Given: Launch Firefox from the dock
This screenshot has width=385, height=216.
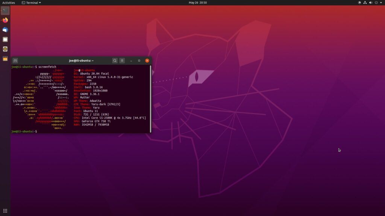Looking at the screenshot, I should point(5,20).
